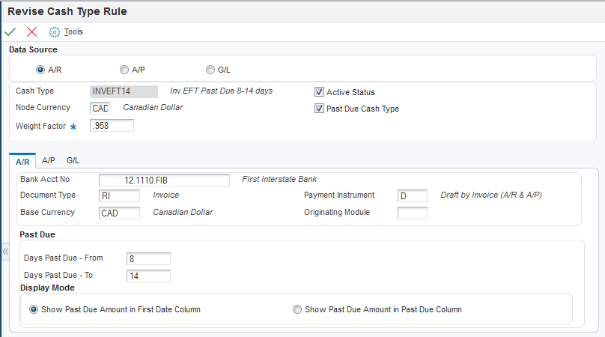
Task: Toggle the Active Status checkbox
Action: tap(320, 92)
